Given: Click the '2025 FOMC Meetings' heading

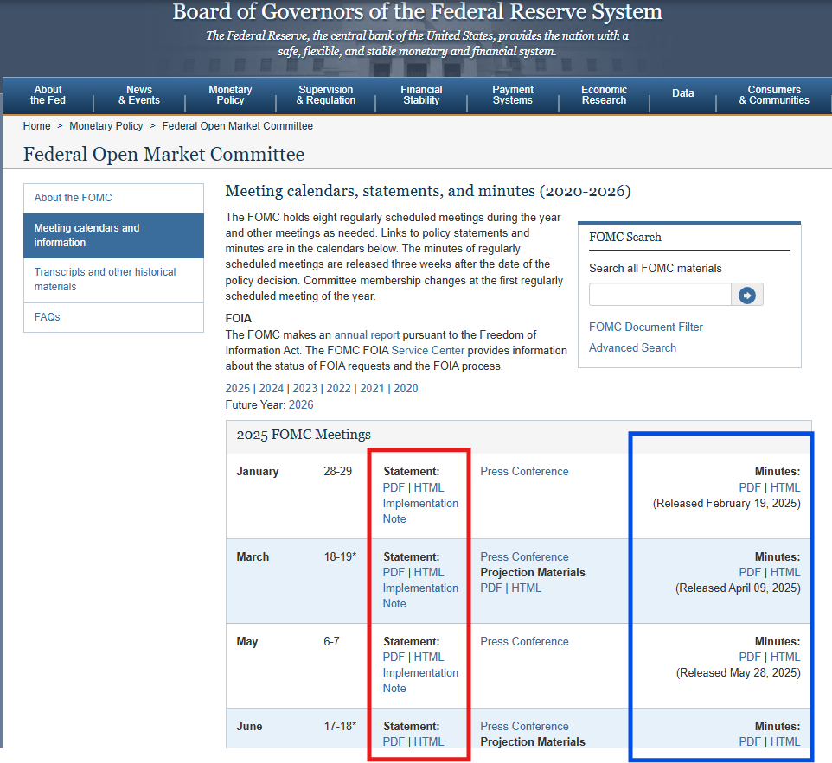Looking at the screenshot, I should click(x=304, y=435).
